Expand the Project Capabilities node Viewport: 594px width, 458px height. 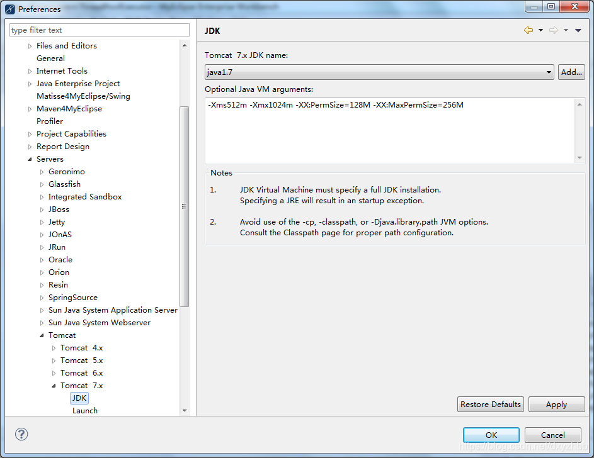tap(30, 134)
